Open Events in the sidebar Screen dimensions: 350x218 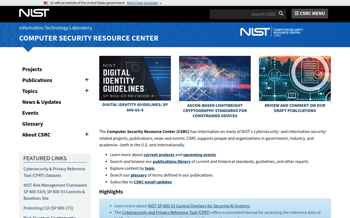30,113
